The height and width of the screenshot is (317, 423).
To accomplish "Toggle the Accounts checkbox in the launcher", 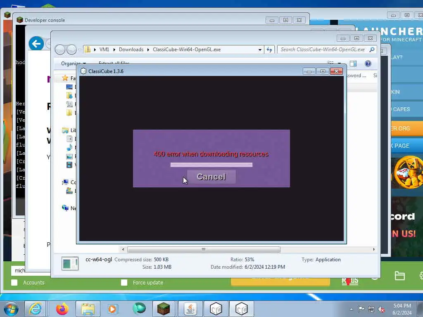I will pyautogui.click(x=14, y=282).
